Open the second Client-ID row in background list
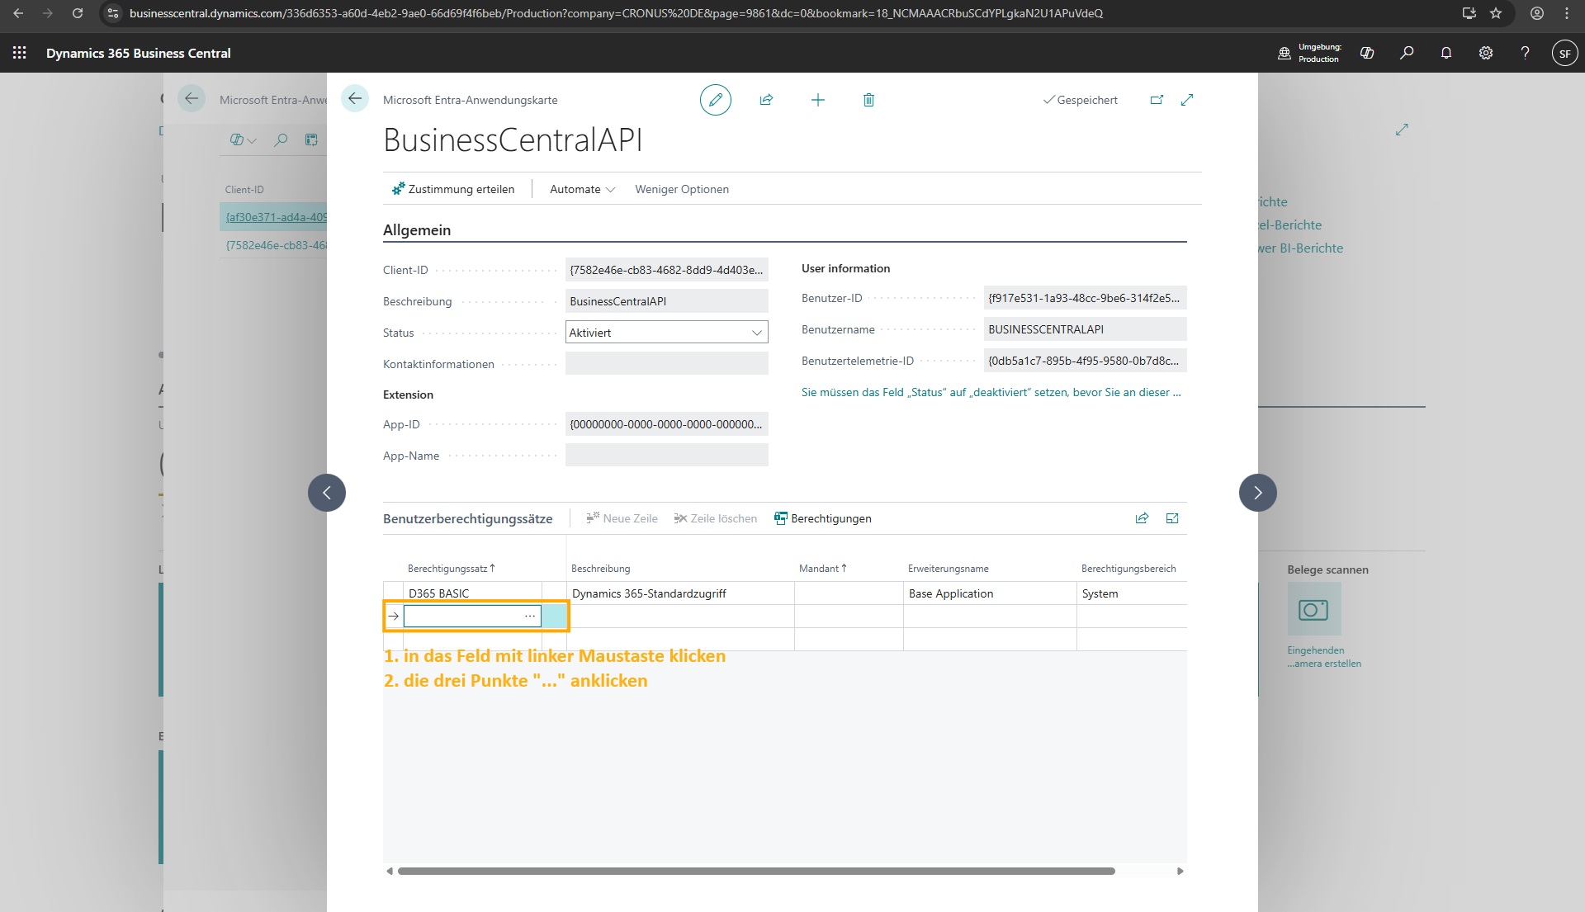The image size is (1585, 912). [x=276, y=245]
